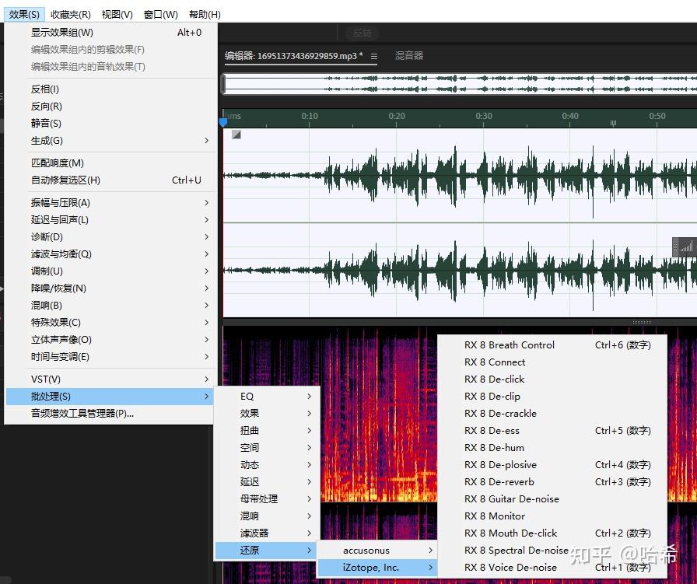Click the cue marker near 0:50 on the ruler

click(613, 123)
